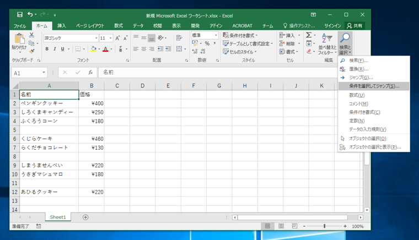Switch to the データ ribbon tab
Viewport: 419px width, 240px height.
(138, 26)
